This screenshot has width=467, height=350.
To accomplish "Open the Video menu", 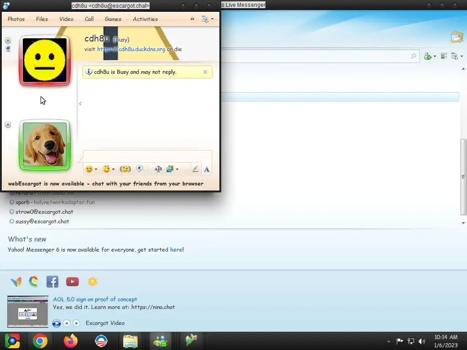I will (x=67, y=19).
